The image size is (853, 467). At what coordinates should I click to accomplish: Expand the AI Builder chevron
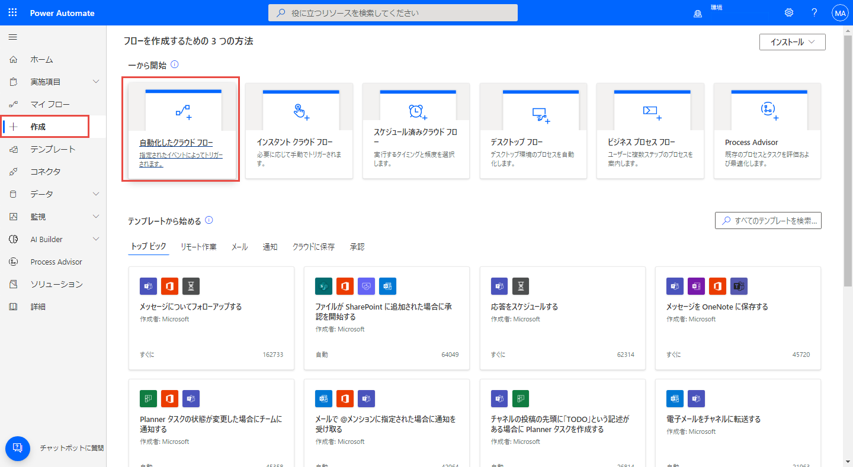(97, 239)
